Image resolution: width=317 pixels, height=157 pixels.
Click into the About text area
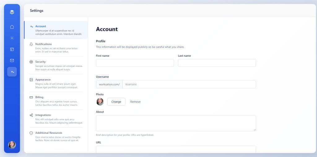click(176, 123)
